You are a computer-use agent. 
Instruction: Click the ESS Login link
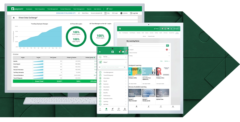(x=115, y=13)
